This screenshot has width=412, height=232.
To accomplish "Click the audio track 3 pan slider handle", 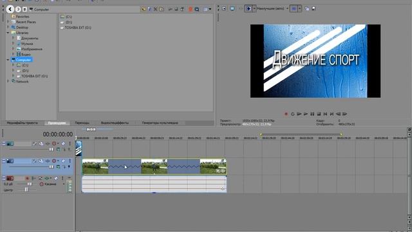I will (x=26, y=189).
